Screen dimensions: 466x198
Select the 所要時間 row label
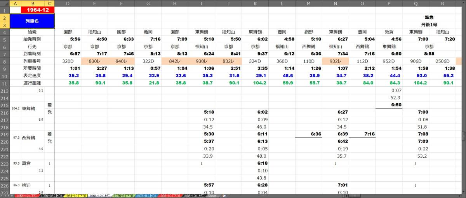click(x=32, y=68)
